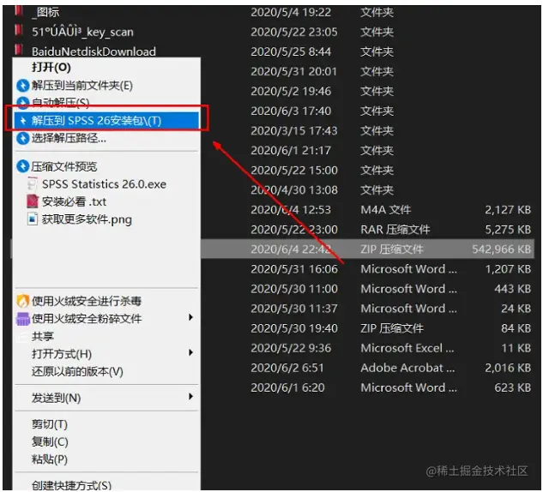The image size is (543, 492).
Task: Click the extract icon beside 解压到当前文件夹(E)
Action: 23,86
